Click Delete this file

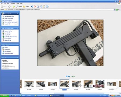(x=7, y=40)
